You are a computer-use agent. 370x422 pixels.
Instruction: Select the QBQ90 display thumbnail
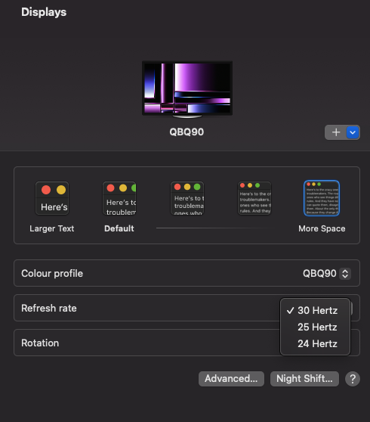click(x=187, y=89)
